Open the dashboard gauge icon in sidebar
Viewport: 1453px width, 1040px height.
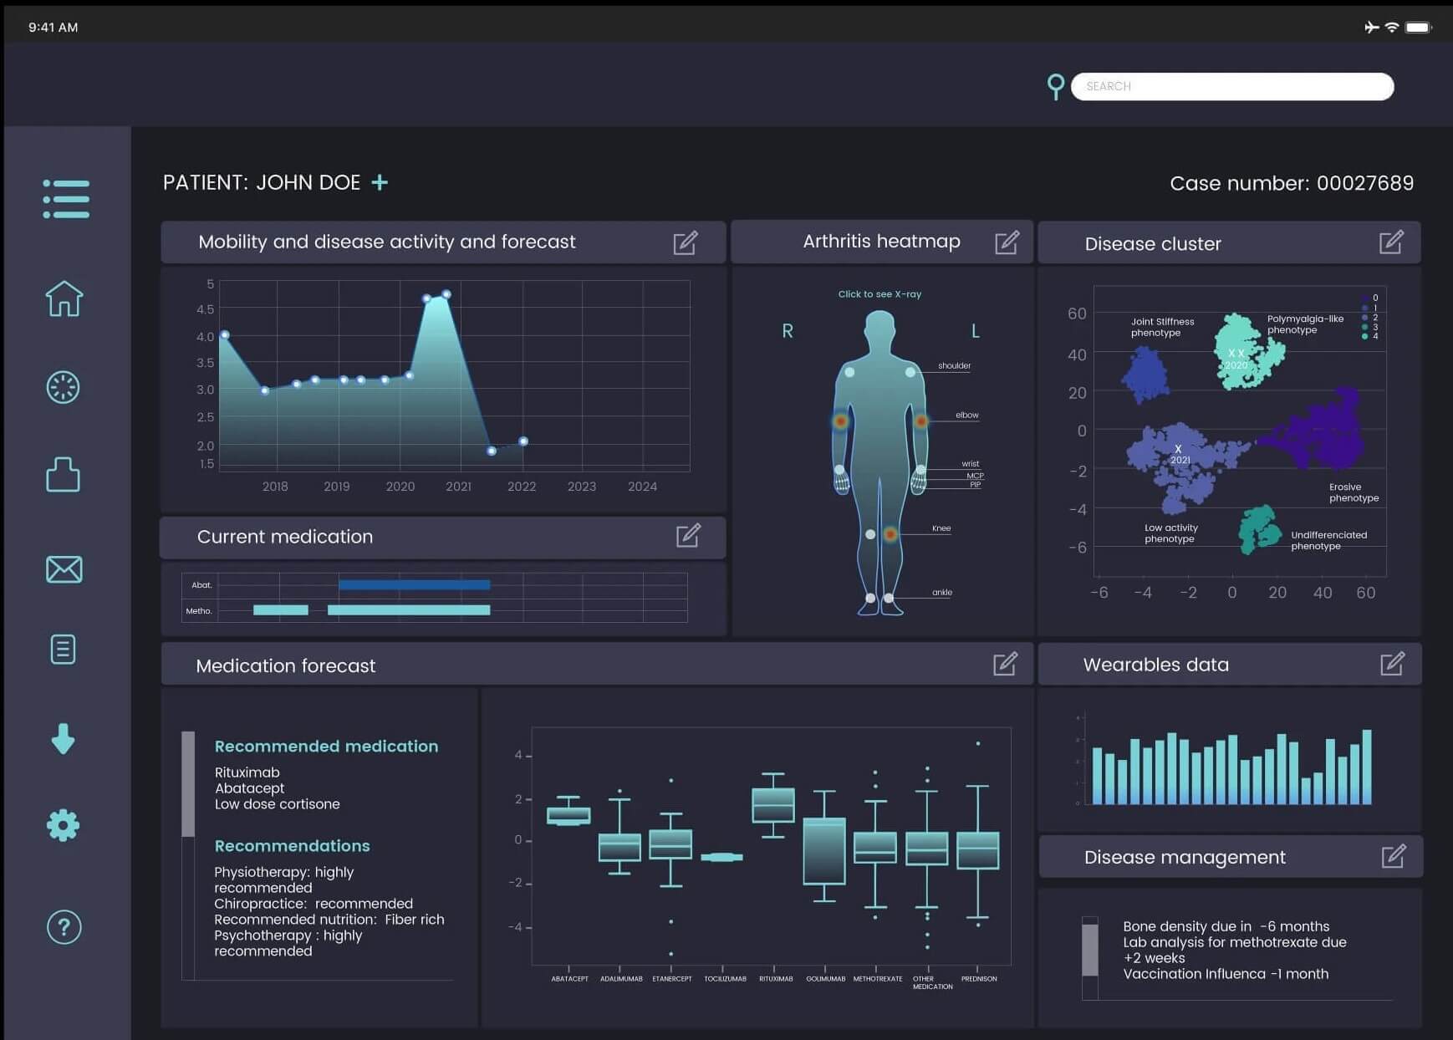coord(64,387)
